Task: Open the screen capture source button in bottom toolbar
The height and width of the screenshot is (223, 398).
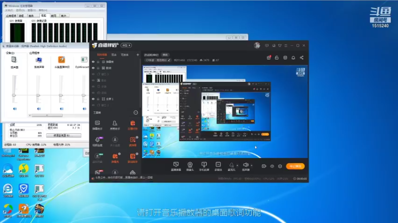Action: (x=176, y=166)
